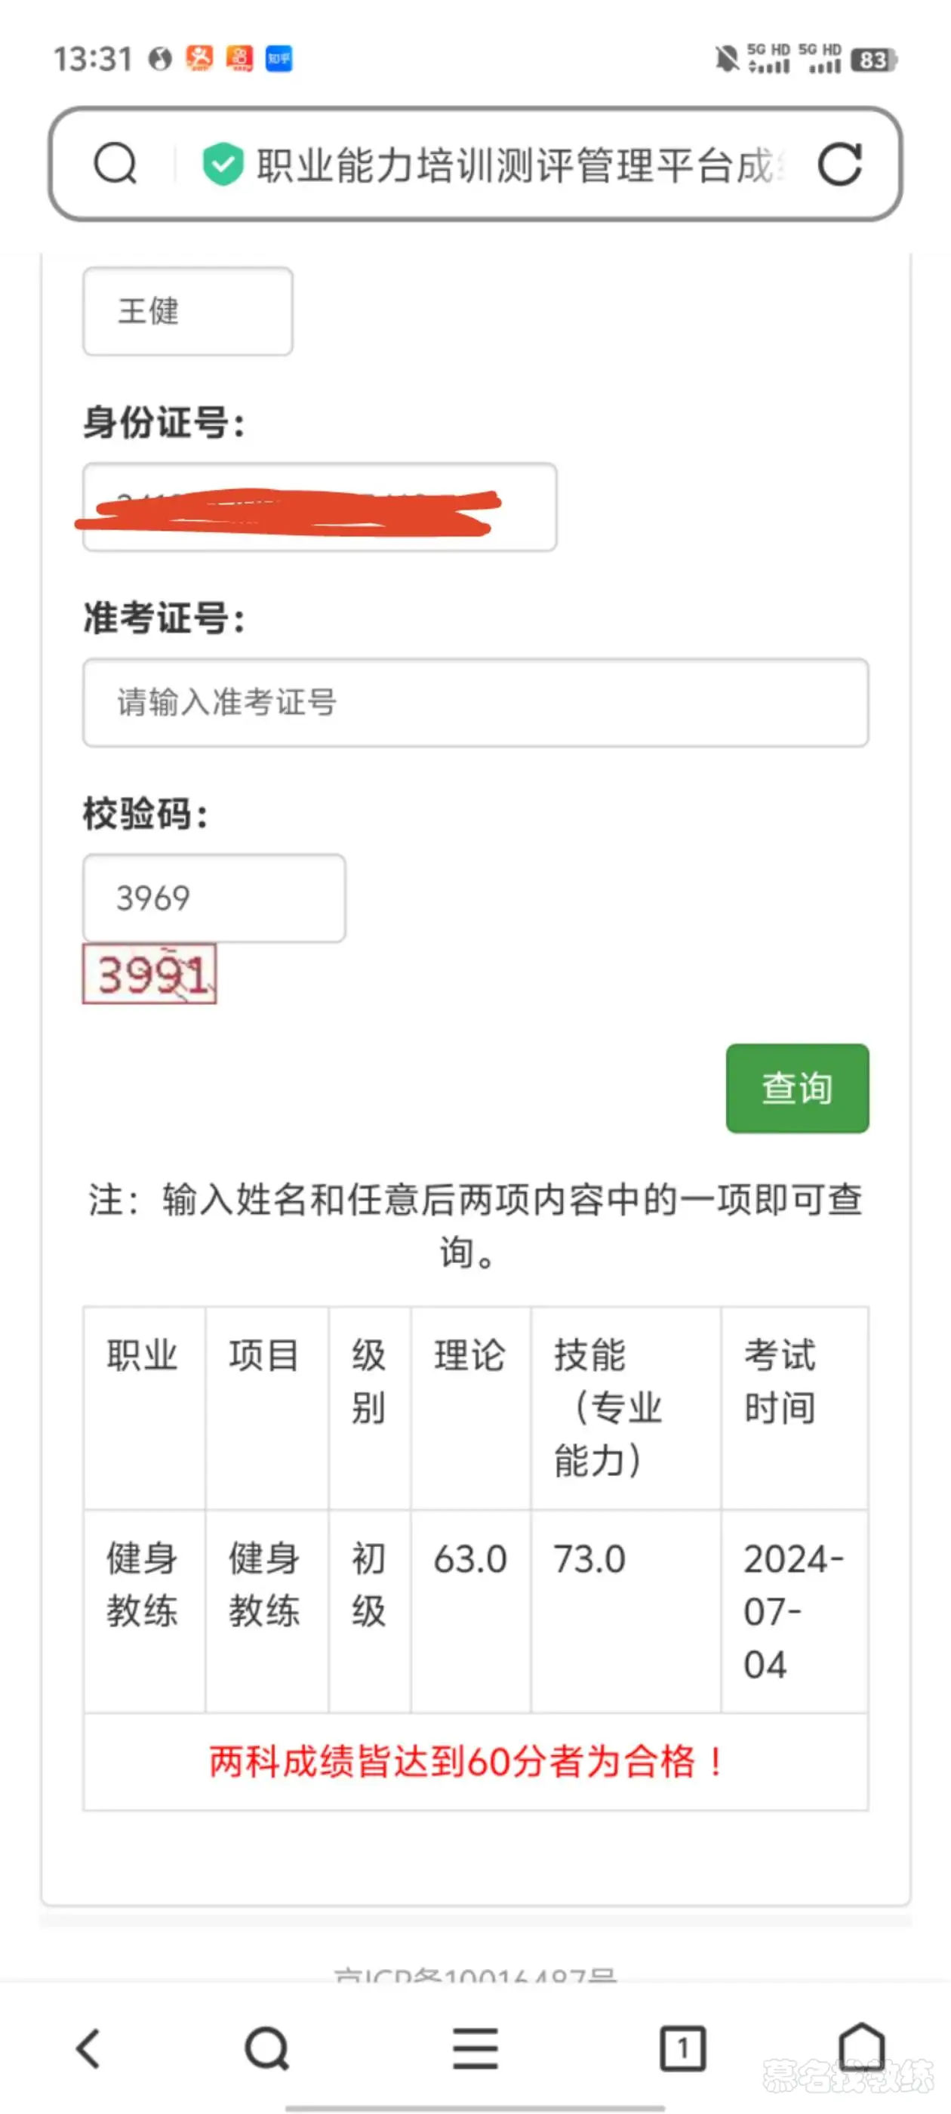Refresh the 3991 captcha image

click(x=149, y=974)
